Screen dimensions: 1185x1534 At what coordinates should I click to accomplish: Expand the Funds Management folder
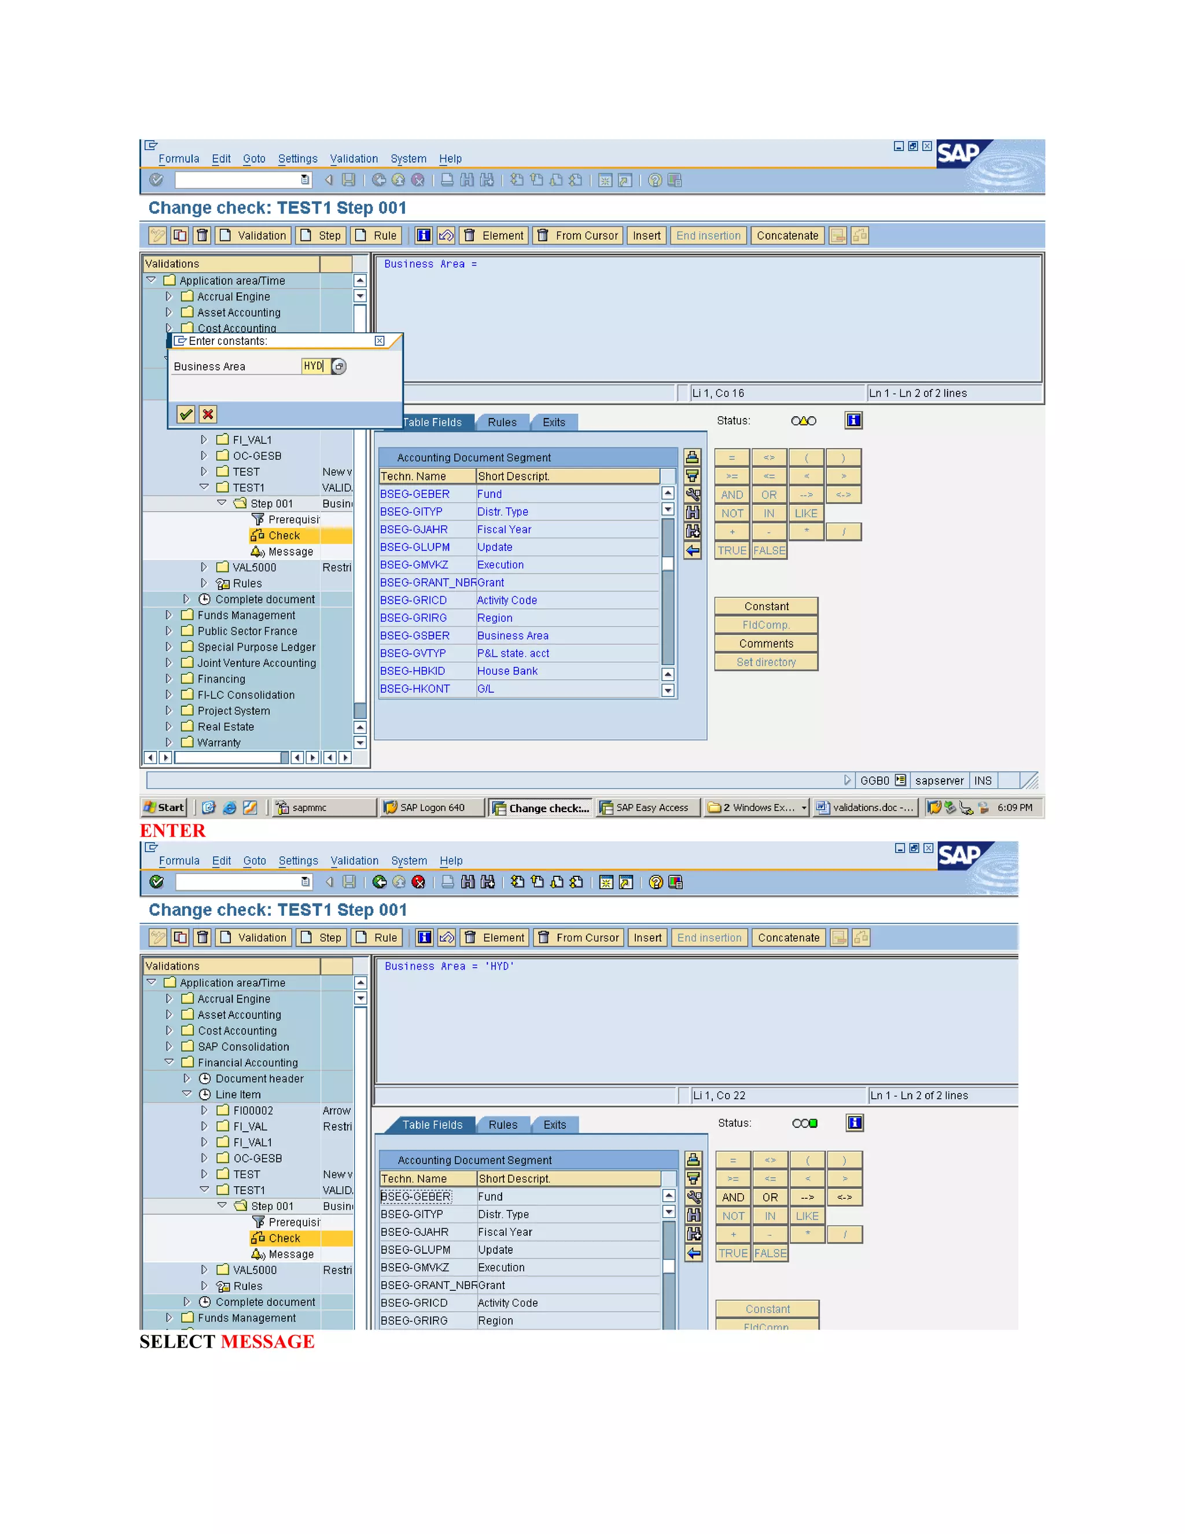tap(168, 615)
